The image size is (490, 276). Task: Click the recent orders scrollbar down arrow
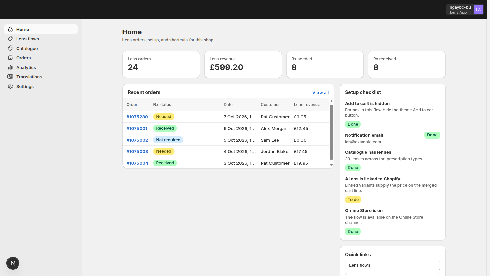tap(332, 165)
